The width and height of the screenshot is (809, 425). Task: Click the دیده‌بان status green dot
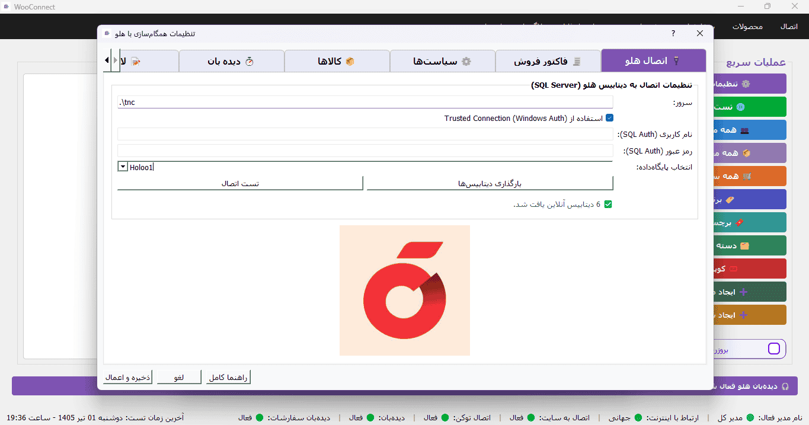(370, 417)
